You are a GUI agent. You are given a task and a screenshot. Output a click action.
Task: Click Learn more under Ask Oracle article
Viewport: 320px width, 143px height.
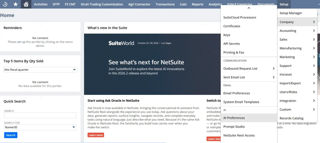click(96, 135)
